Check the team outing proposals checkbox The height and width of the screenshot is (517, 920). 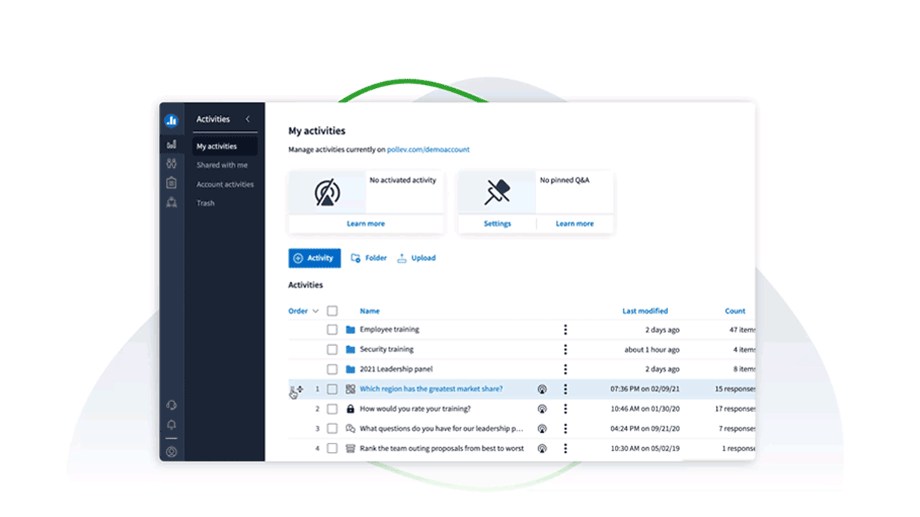click(x=332, y=449)
